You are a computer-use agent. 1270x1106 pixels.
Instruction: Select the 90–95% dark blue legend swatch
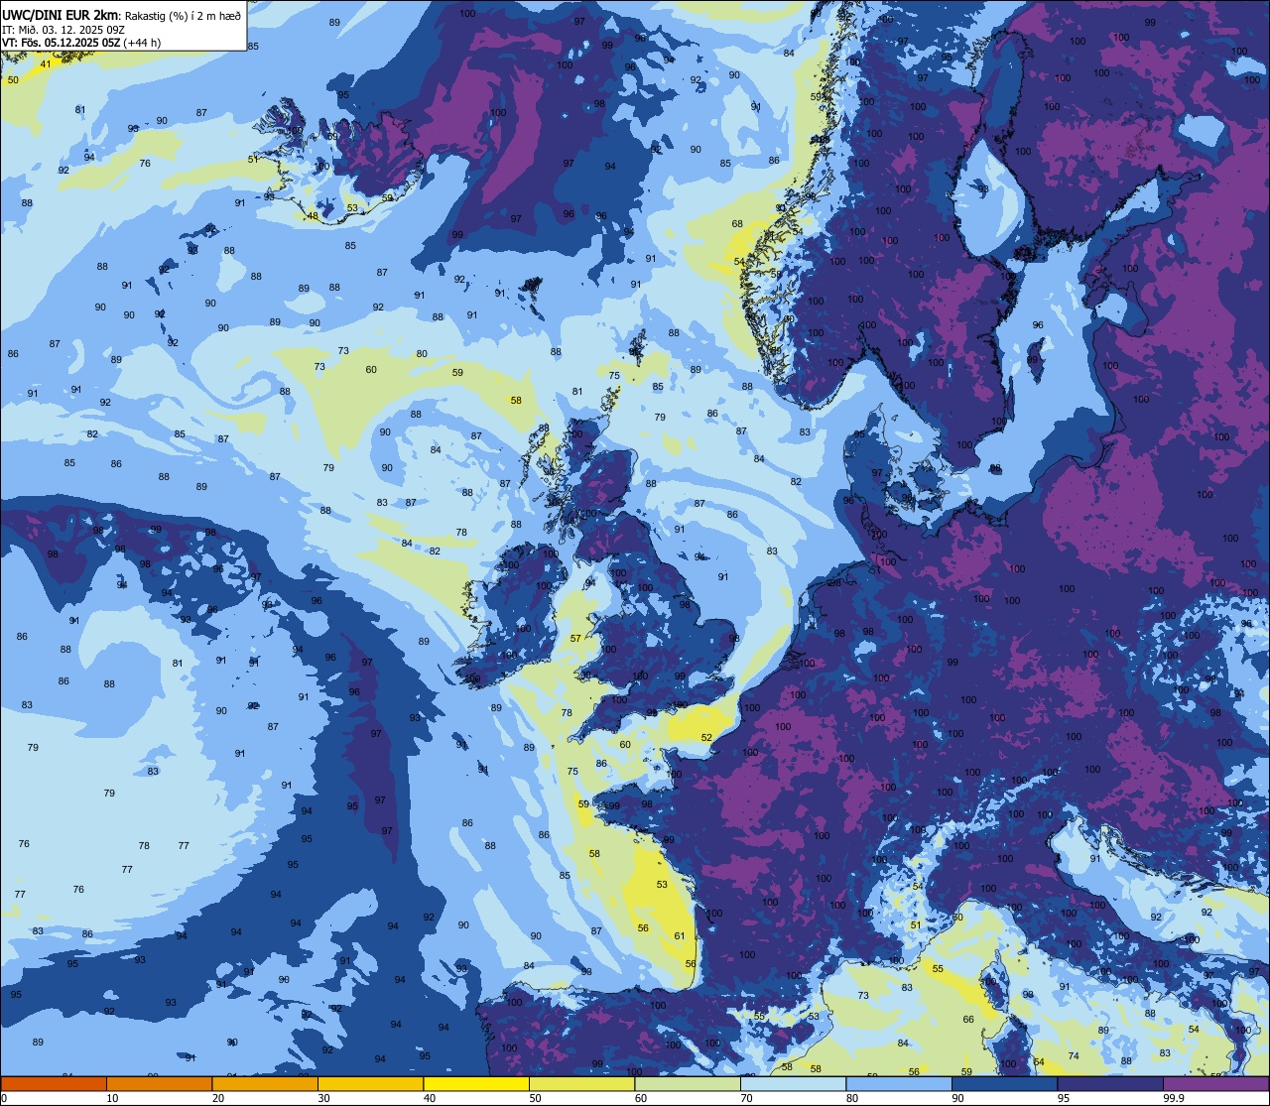[1004, 1084]
